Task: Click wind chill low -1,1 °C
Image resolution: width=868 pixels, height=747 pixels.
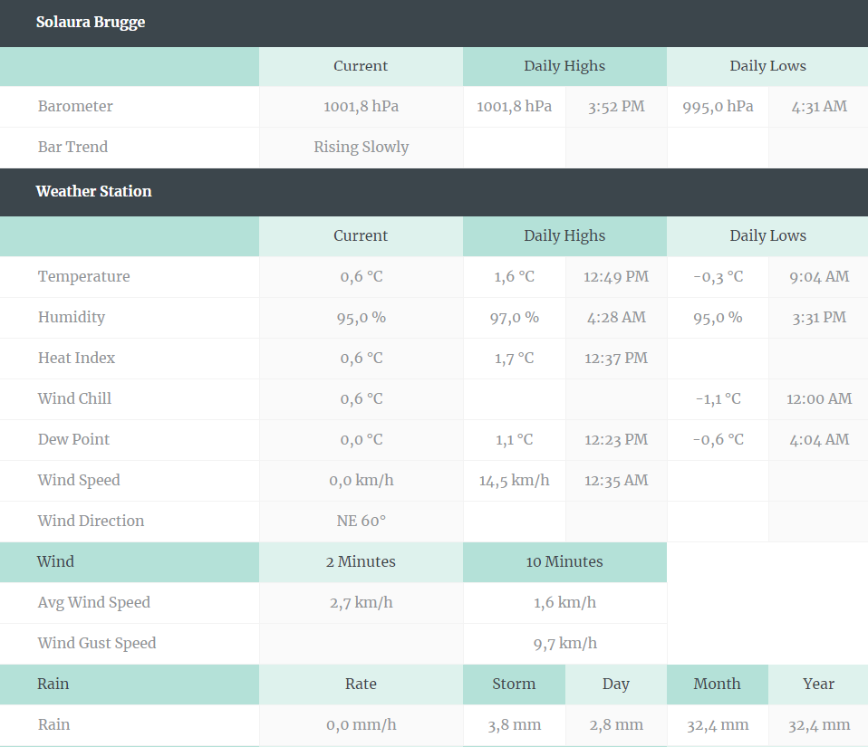Action: point(718,399)
